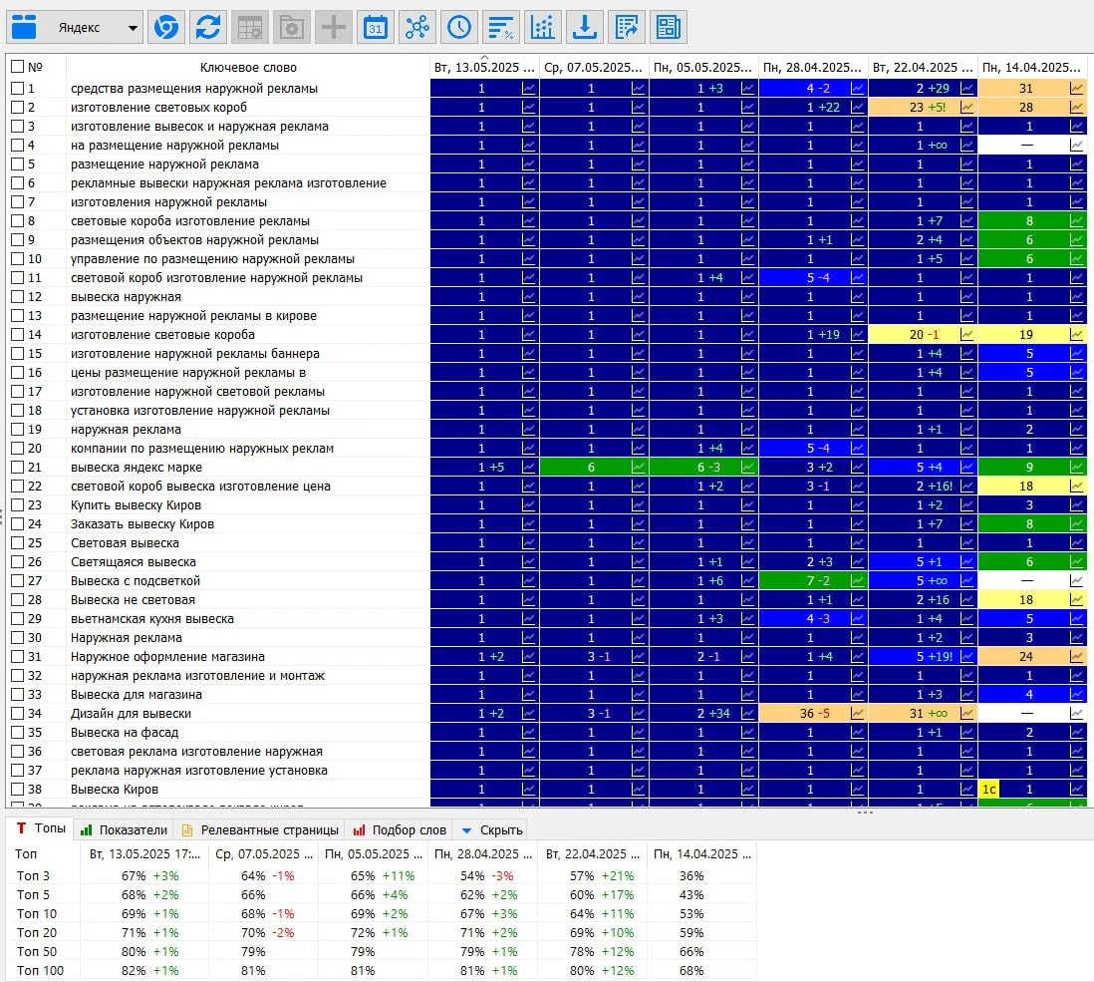The height and width of the screenshot is (982, 1094).
Task: Enable the checkbox for row 25 Световая вывеска
Action: click(18, 543)
